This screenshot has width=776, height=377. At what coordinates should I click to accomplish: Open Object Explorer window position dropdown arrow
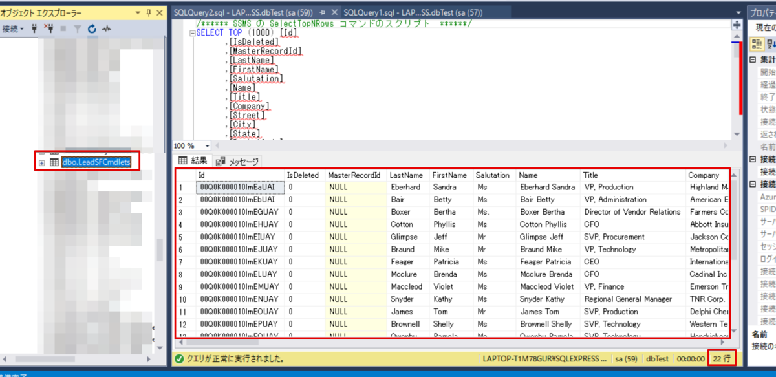139,12
